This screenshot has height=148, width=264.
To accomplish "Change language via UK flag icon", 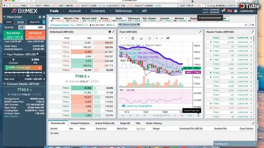I will 230,11.
